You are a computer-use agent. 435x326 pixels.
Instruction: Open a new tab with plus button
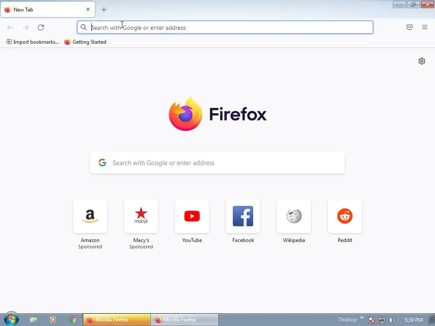104,10
